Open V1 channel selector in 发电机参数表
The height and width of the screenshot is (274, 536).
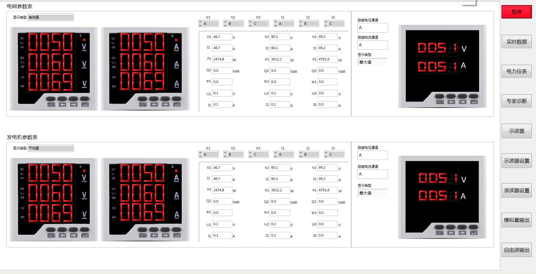[210, 154]
